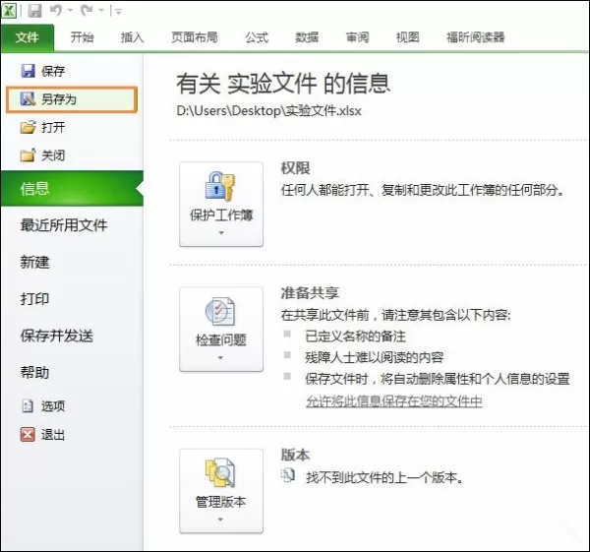Click the 检查问题 button label

coord(221,340)
